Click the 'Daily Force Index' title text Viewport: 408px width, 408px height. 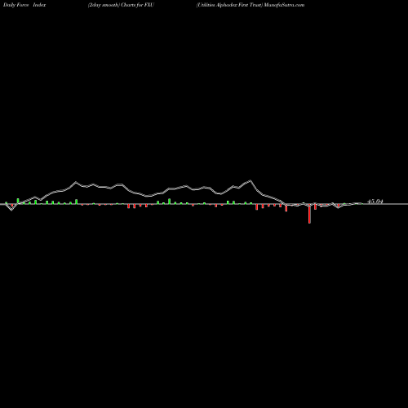tap(24, 5)
